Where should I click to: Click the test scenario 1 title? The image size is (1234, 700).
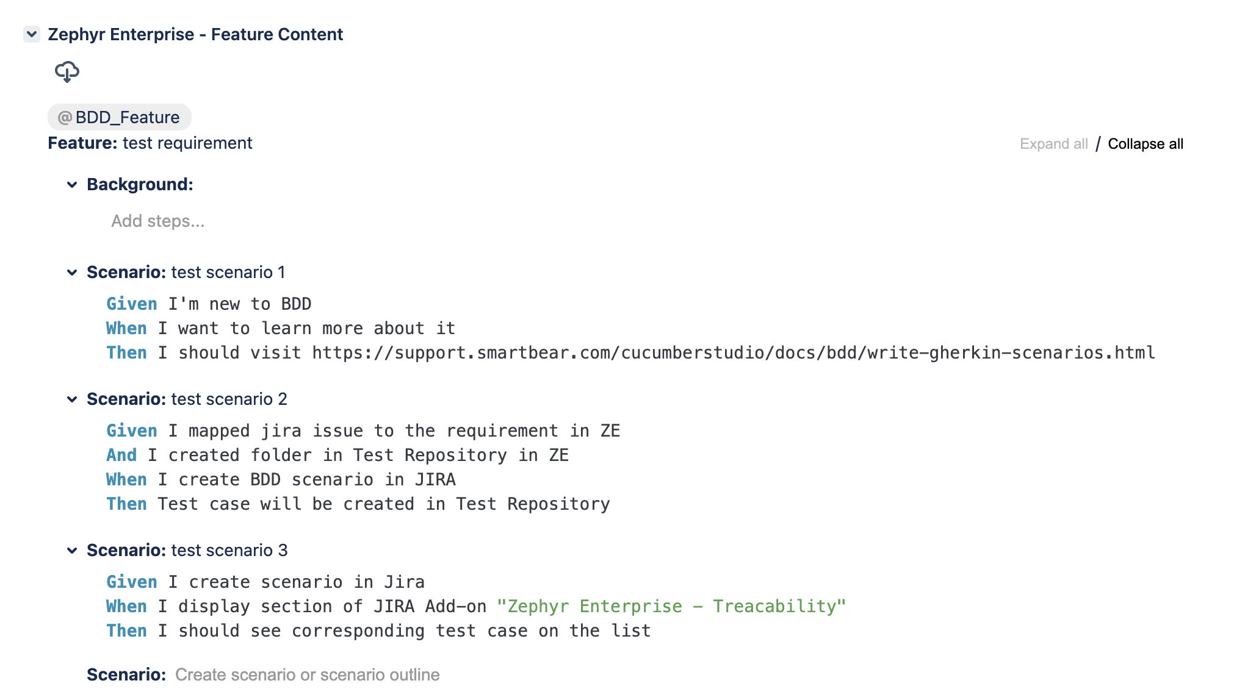pos(228,273)
